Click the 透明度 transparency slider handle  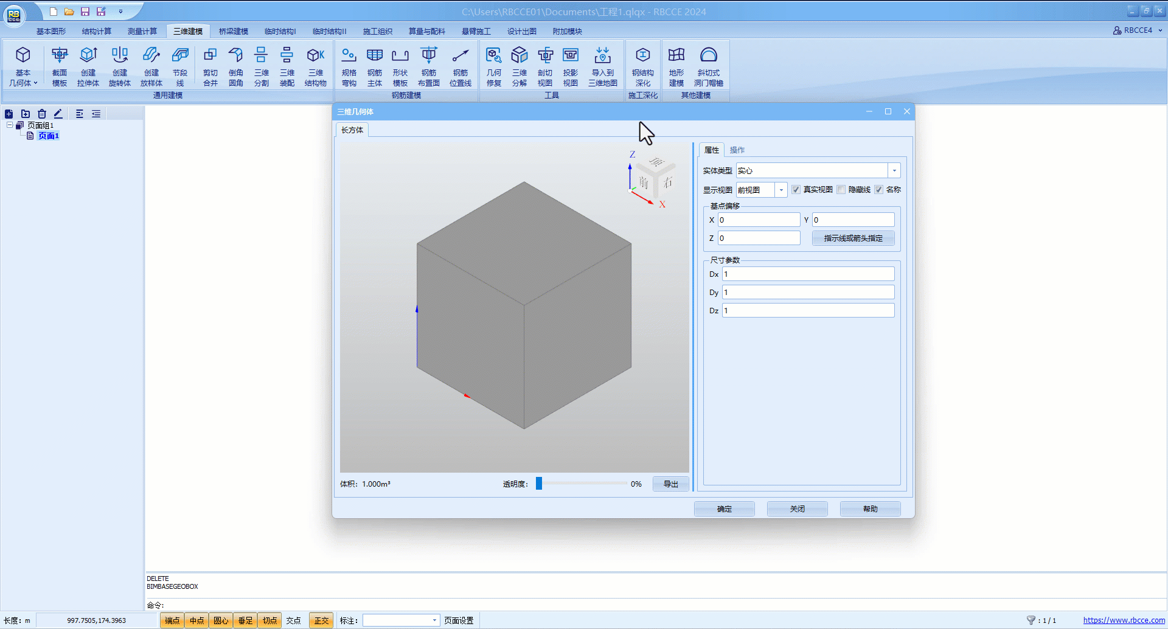[x=539, y=484]
